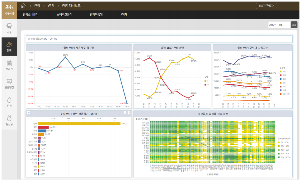Click the MSTR관리자 user button
This screenshot has height=181, width=301.
[266, 6]
